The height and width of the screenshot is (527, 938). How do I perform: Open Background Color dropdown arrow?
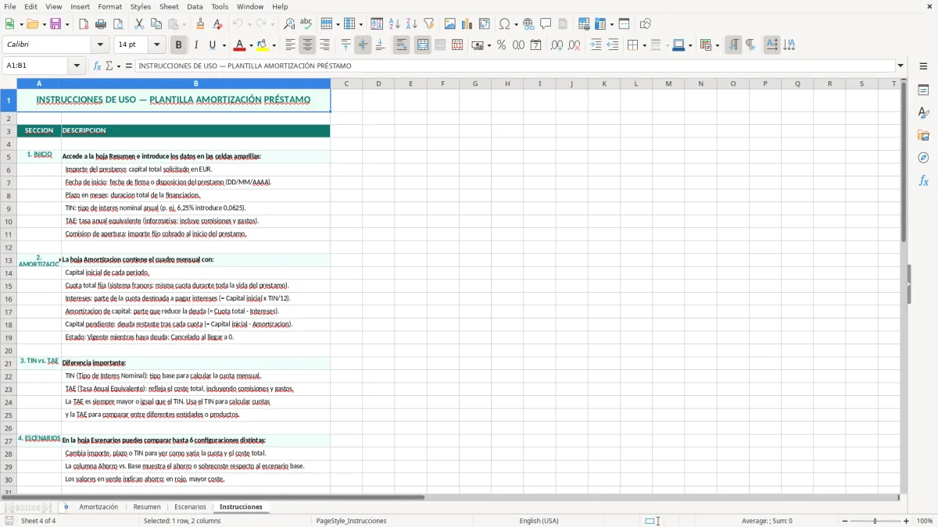[x=274, y=45]
